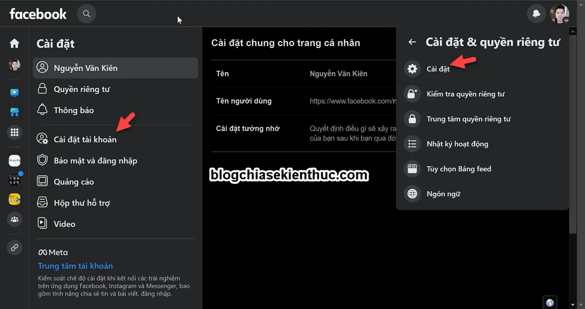
Task: Click the globe icon at bottom right
Action: pos(550,303)
